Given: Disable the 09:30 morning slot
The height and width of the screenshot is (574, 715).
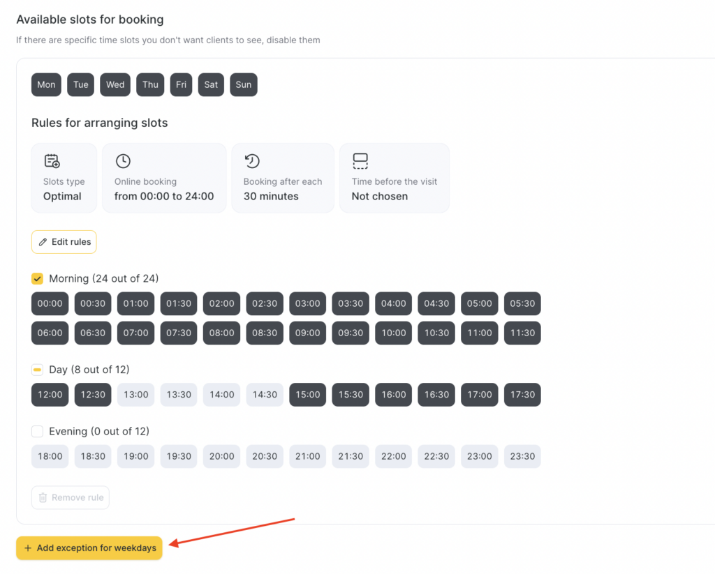Looking at the screenshot, I should click(351, 333).
